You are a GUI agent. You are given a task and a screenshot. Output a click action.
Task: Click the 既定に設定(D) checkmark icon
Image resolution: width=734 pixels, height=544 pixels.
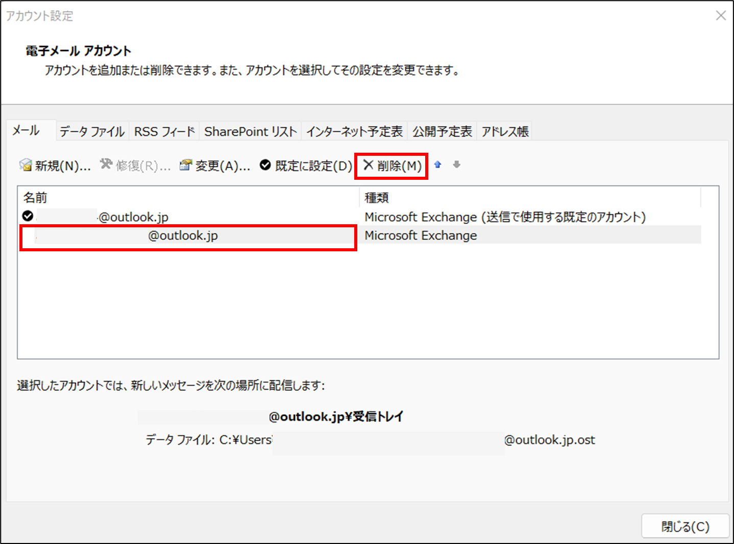(265, 165)
